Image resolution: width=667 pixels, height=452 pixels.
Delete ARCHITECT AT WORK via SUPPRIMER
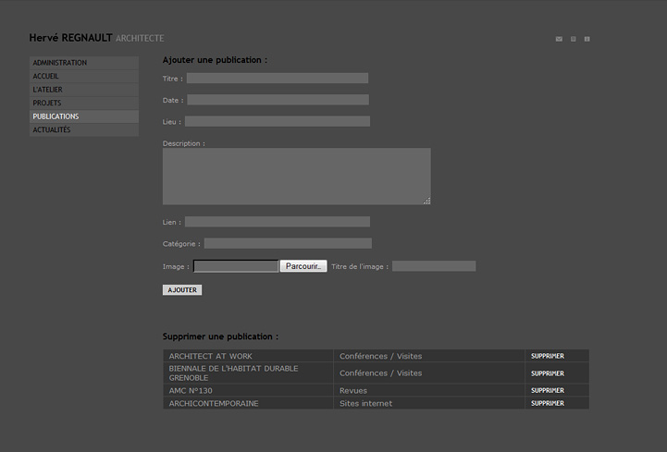(x=548, y=356)
